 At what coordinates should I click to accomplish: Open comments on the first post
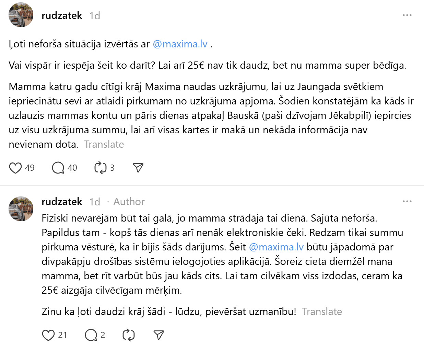pyautogui.click(x=58, y=168)
